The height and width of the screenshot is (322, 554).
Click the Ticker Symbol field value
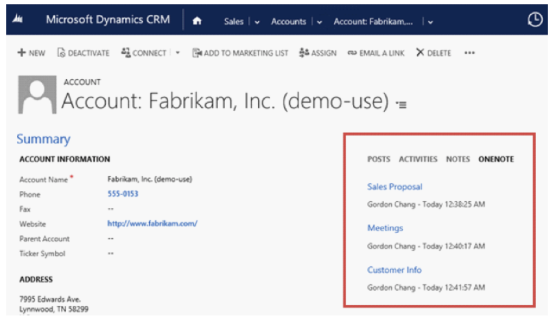[x=110, y=253]
